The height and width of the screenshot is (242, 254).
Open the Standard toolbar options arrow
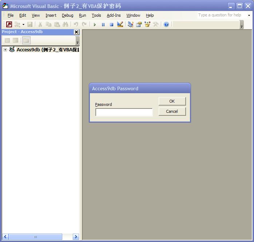coord(242,25)
